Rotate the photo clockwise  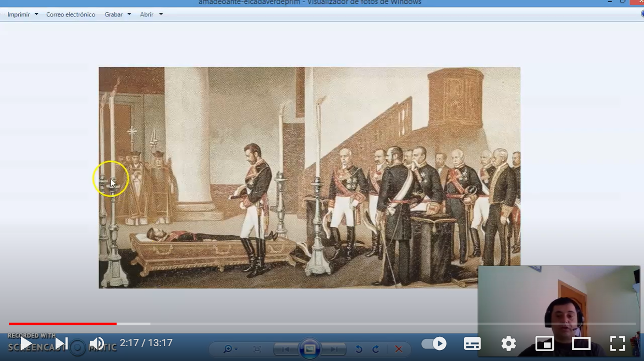click(x=376, y=349)
